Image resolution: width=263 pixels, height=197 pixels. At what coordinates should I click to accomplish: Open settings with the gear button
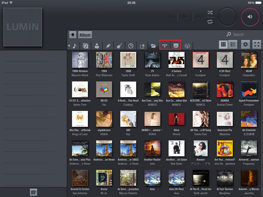point(246,45)
